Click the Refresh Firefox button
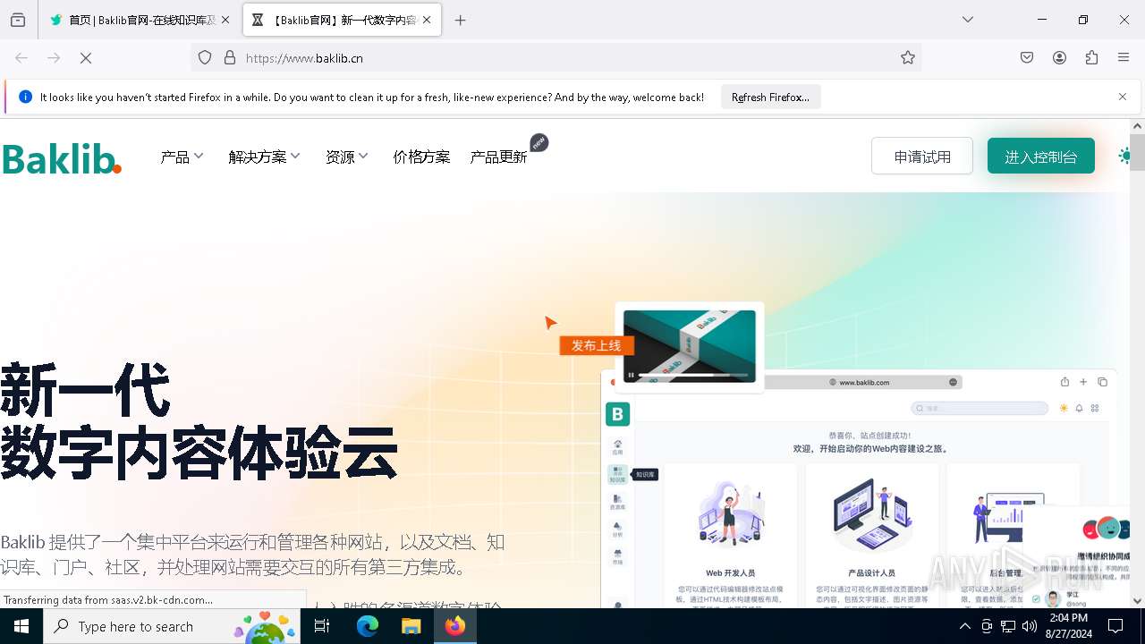1145x644 pixels. pyautogui.click(x=770, y=97)
